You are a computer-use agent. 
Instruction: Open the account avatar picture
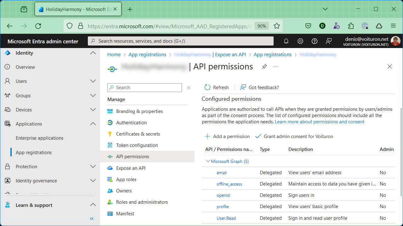395,41
